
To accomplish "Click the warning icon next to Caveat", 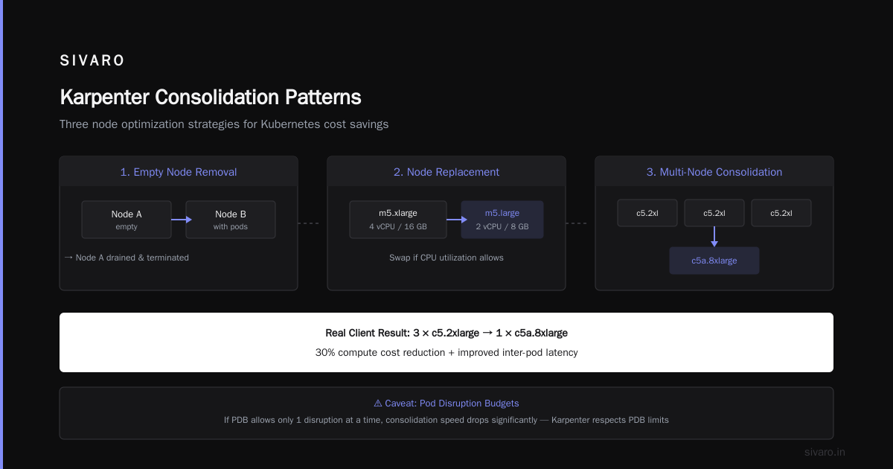I will (378, 403).
